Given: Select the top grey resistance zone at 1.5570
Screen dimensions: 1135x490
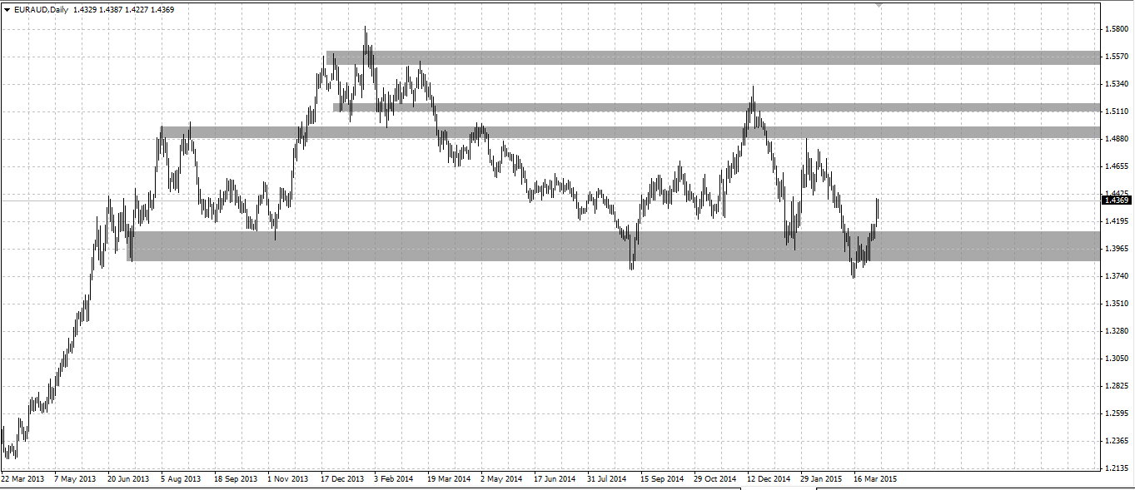Looking at the screenshot, I should point(714,57).
